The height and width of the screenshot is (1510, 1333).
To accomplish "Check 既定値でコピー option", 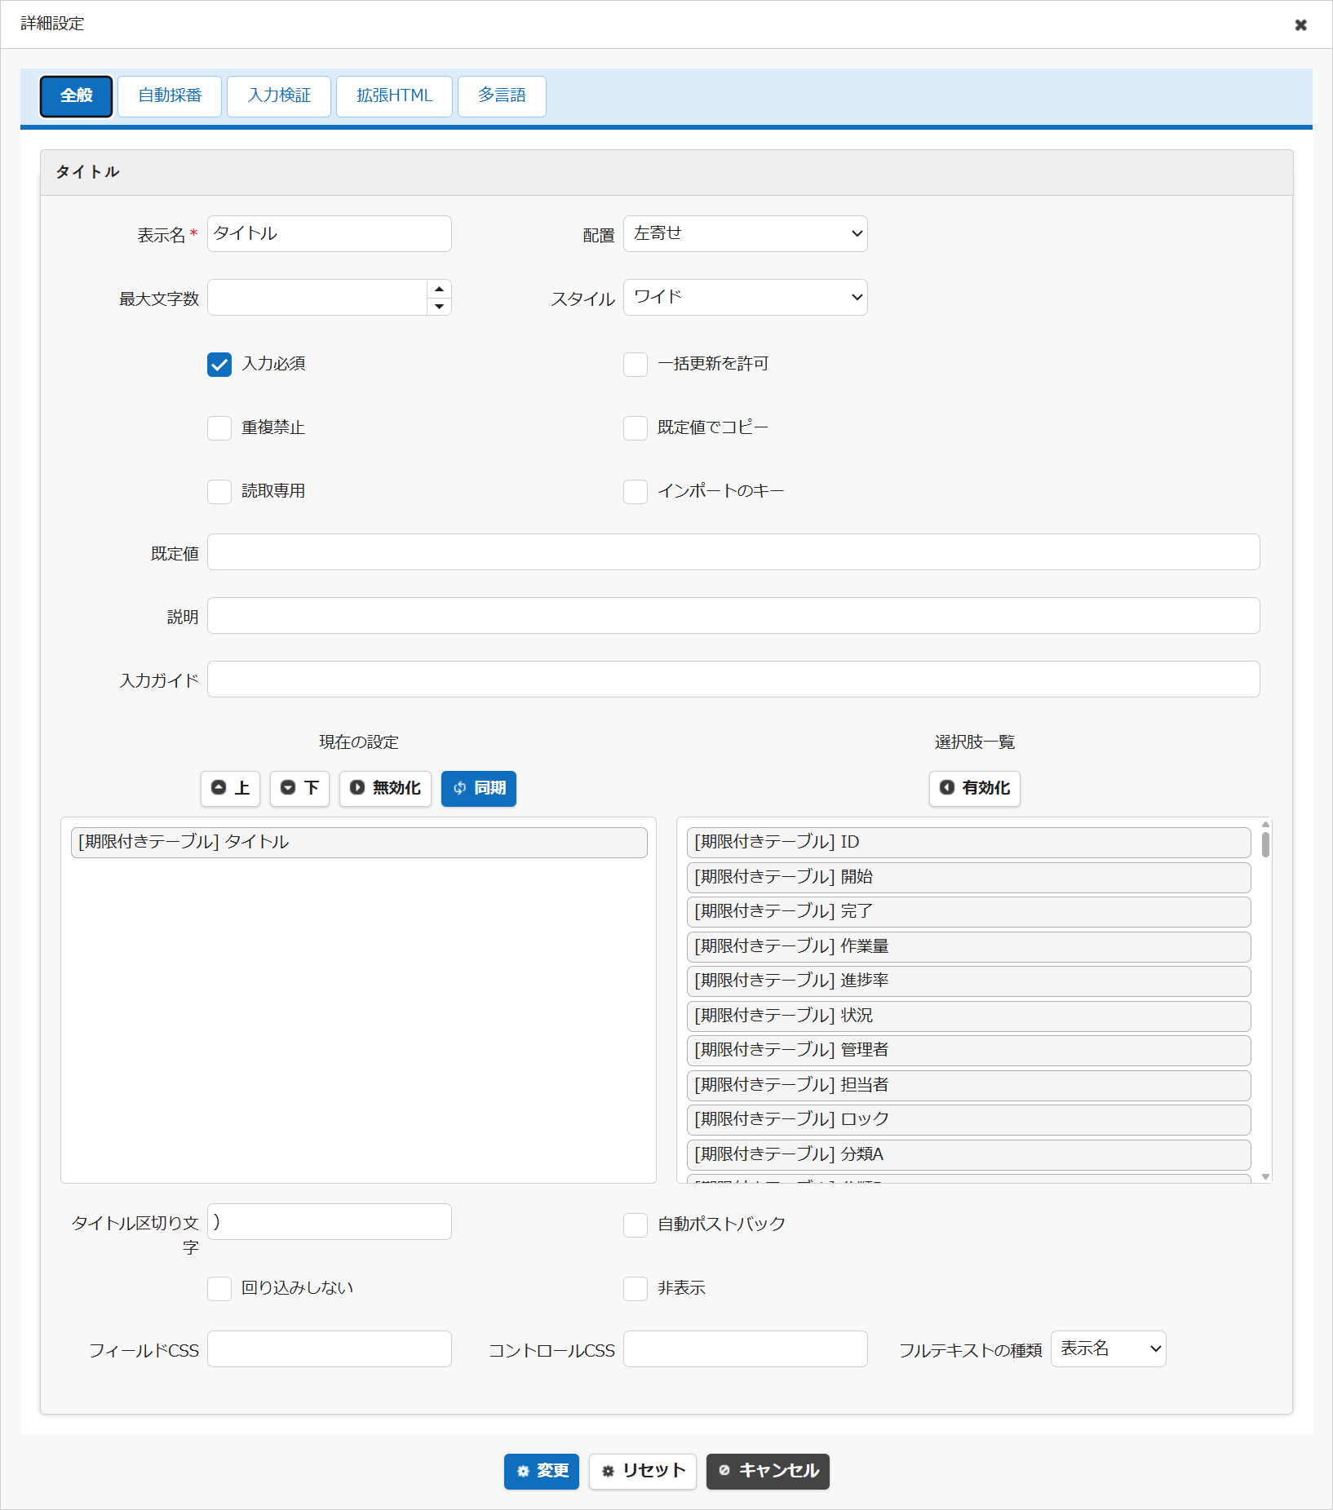I will (x=635, y=427).
